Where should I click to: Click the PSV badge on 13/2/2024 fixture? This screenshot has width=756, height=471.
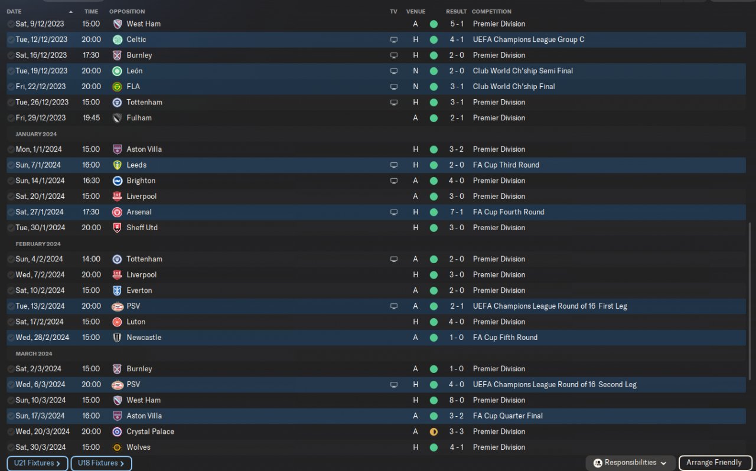point(118,306)
